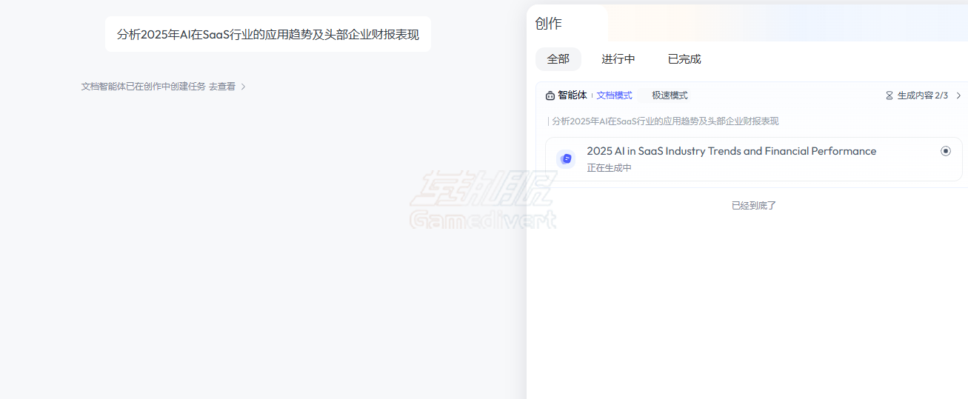Click the chevron next to 去查看
Viewport: 968px width, 399px height.
click(244, 87)
